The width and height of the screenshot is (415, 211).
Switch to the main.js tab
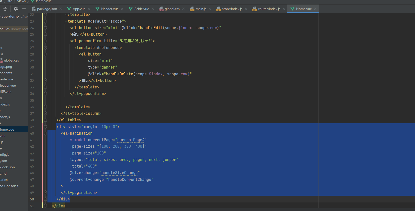201,9
